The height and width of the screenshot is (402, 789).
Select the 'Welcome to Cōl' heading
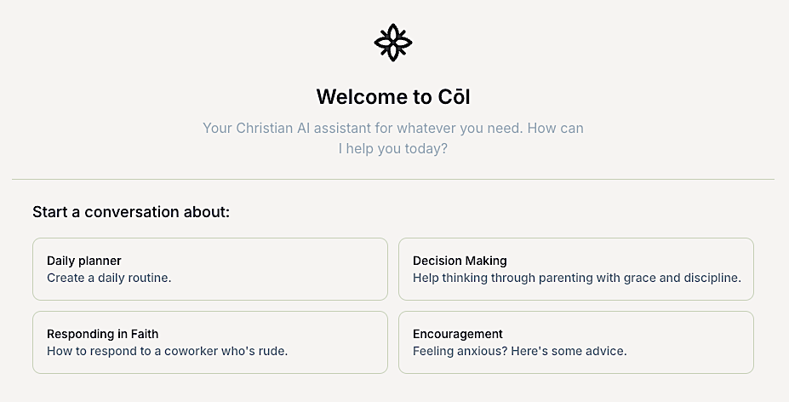pos(393,97)
